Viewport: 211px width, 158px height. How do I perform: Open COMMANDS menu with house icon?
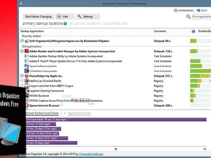(183, 11)
